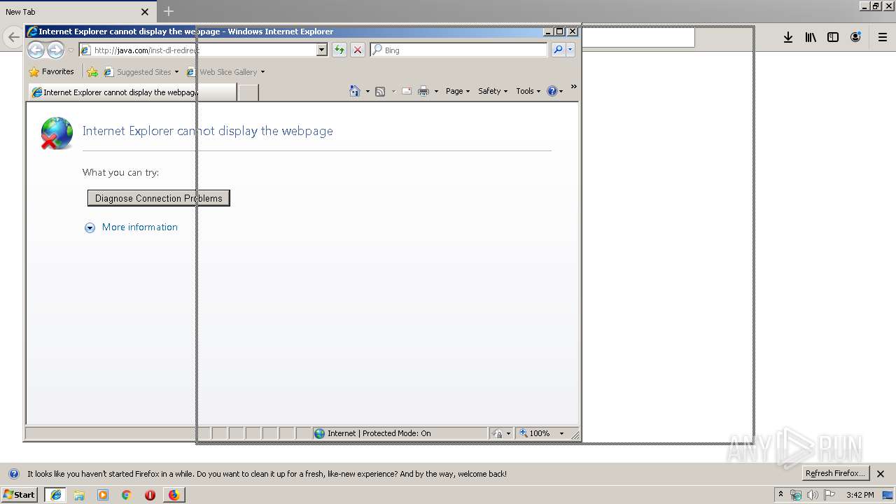Dismiss the Firefox refresh notification bar
The height and width of the screenshot is (504, 896).
coord(881,474)
